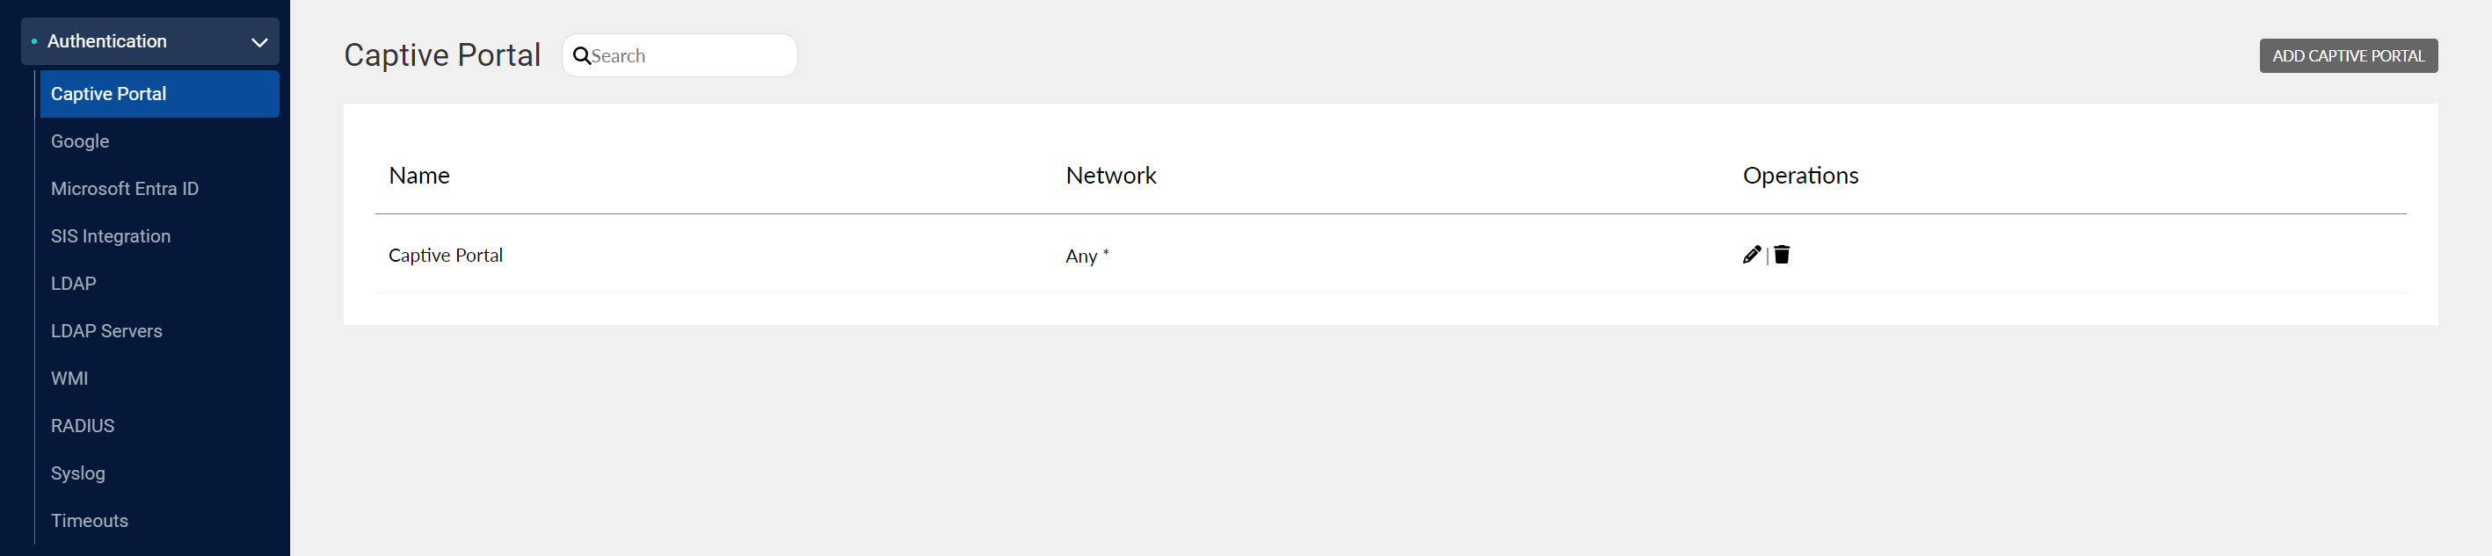Open the Google authentication page

80,141
